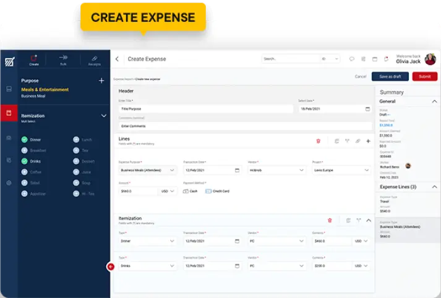Uncheck the Drinks itemization option
The width and height of the screenshot is (441, 298).
pyautogui.click(x=25, y=161)
